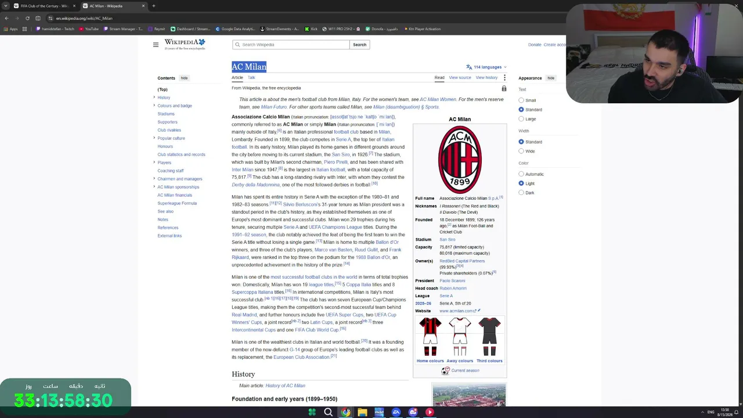Click the Search button

coord(360,45)
